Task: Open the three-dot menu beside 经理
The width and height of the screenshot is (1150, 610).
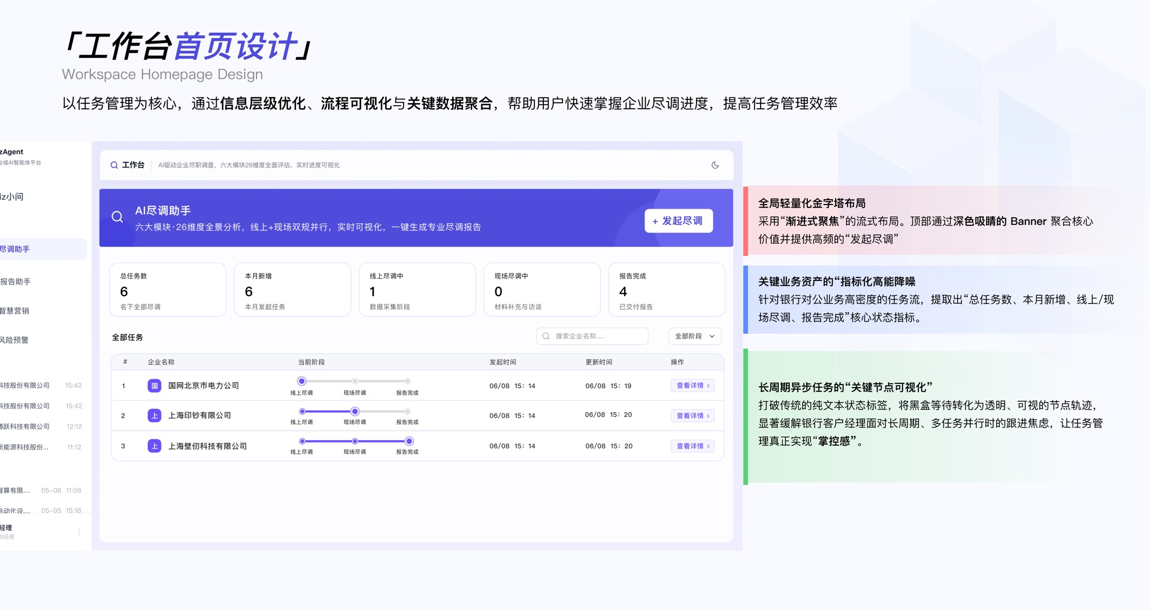Action: click(x=79, y=532)
